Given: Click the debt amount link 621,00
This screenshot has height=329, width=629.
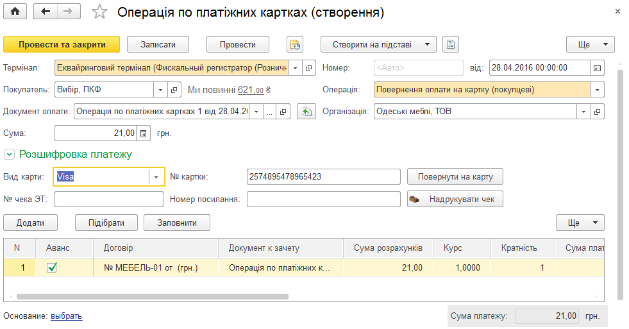Looking at the screenshot, I should 250,90.
